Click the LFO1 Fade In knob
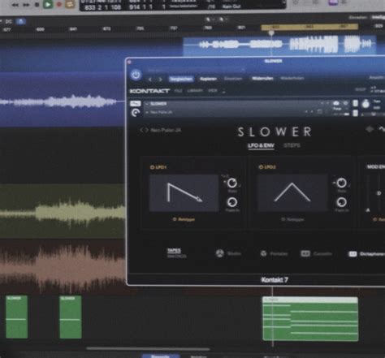 tap(232, 202)
